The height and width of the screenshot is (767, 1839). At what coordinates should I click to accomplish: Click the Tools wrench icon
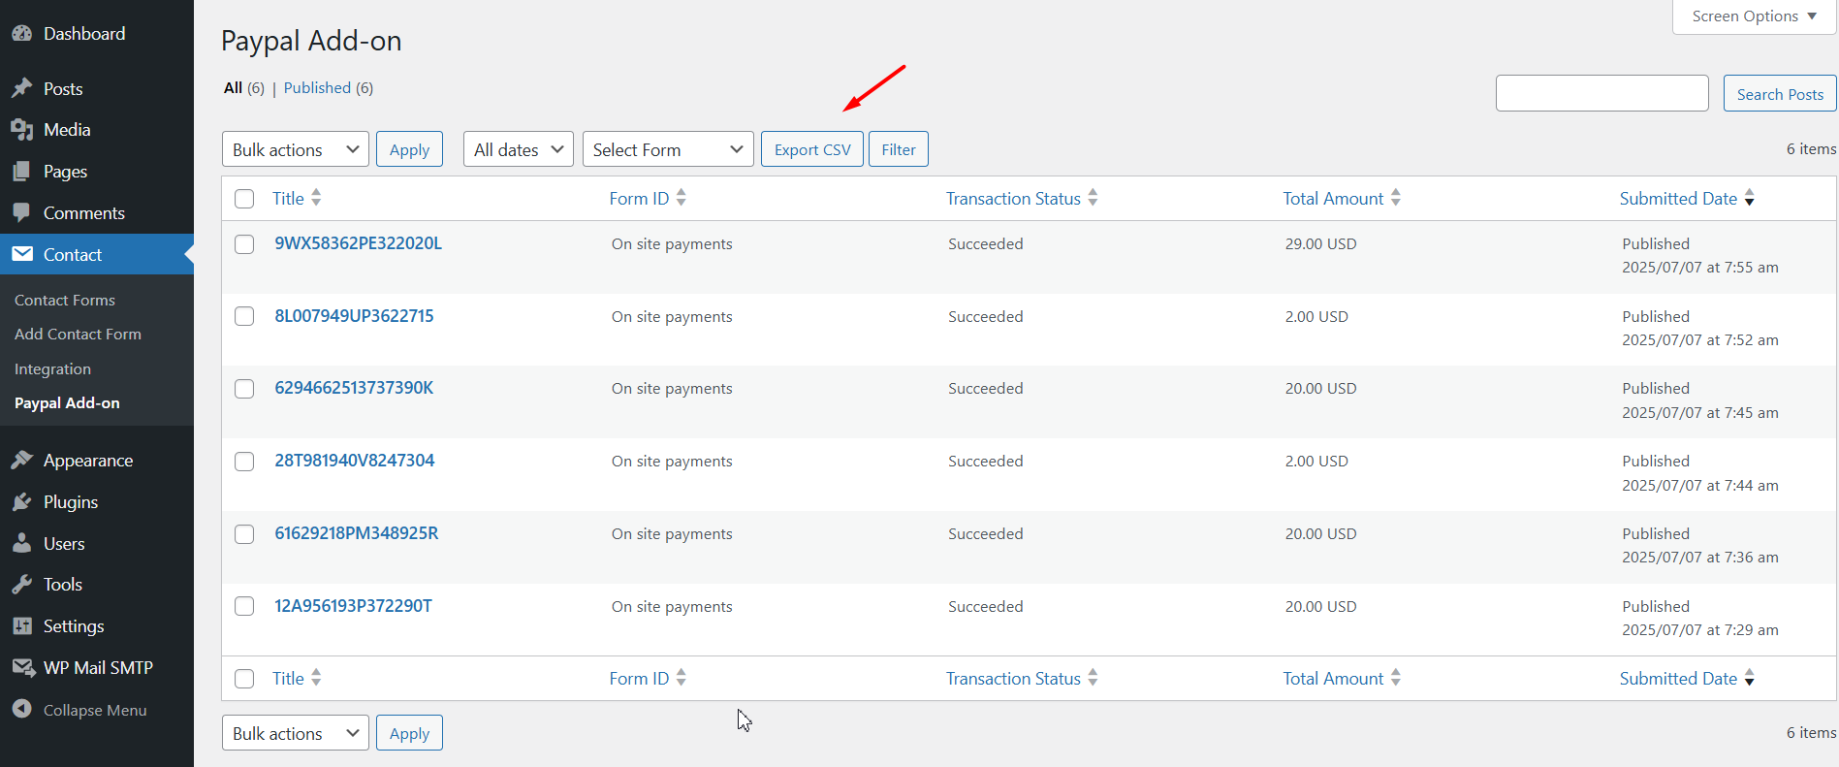(22, 585)
